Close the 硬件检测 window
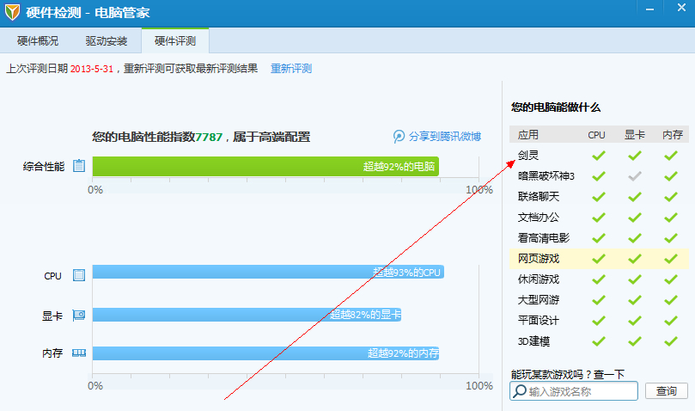The width and height of the screenshot is (695, 411). click(682, 8)
